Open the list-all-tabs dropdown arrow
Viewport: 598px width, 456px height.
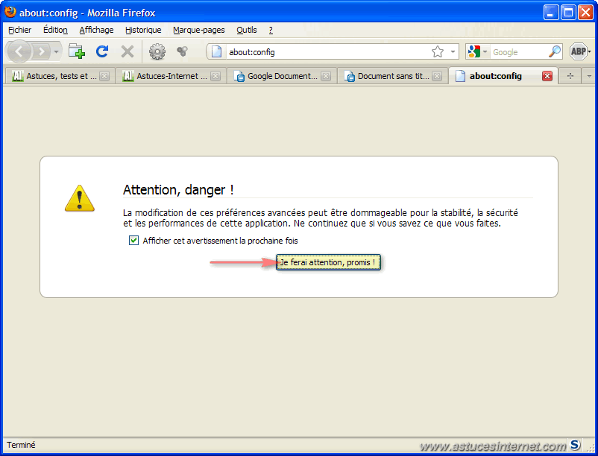point(589,76)
